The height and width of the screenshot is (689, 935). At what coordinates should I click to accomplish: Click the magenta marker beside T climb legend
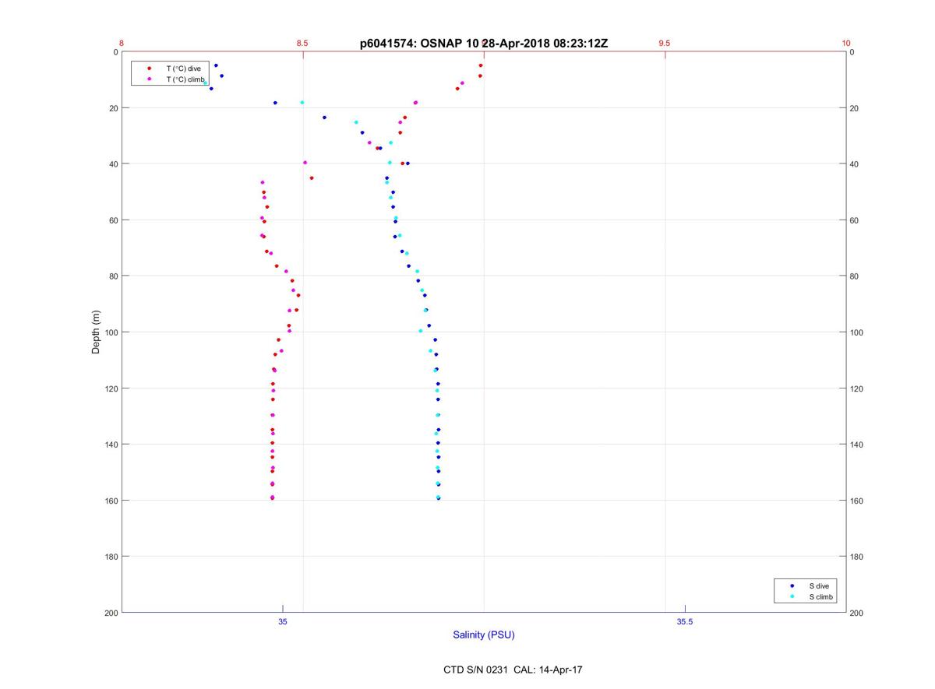[x=149, y=79]
